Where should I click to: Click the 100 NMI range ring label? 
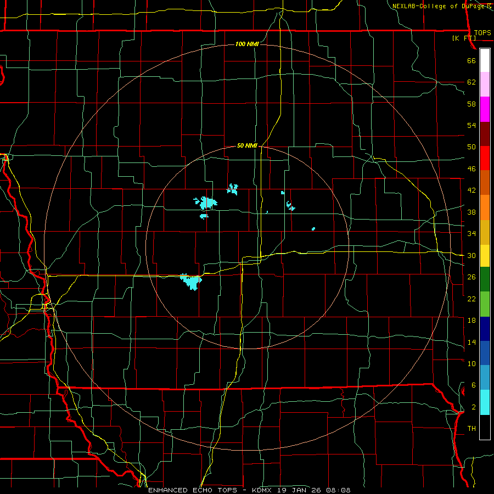(x=247, y=44)
